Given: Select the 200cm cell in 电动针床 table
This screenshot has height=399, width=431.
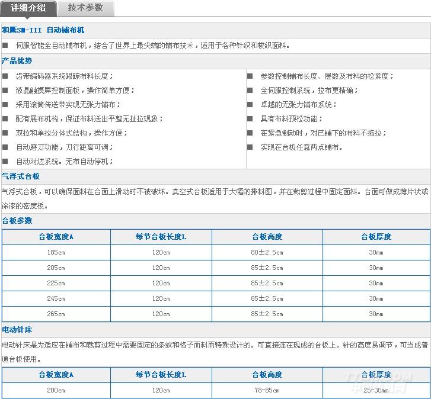Looking at the screenshot, I should 56,390.
